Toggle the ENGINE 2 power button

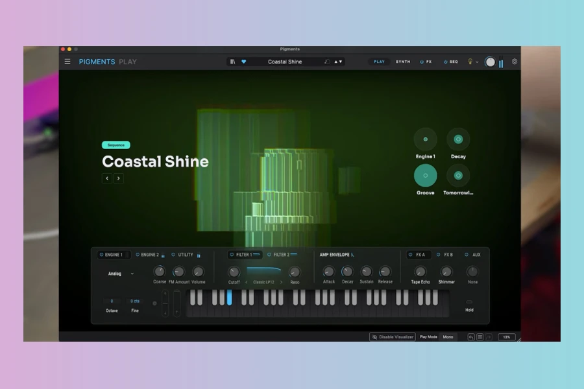click(x=138, y=255)
